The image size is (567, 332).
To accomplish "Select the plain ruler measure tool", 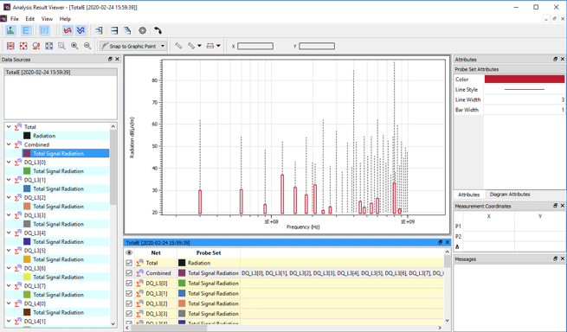I will [x=178, y=46].
